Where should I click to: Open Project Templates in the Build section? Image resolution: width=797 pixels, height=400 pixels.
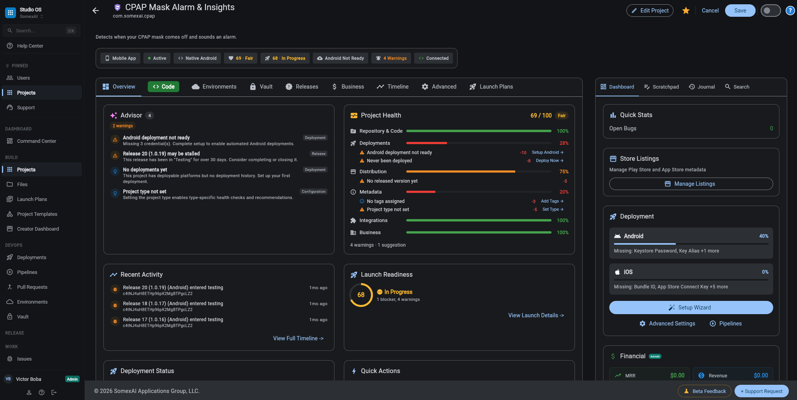[37, 214]
